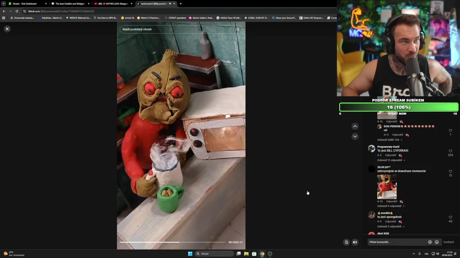Insert a mention with the @ icon

[430, 242]
